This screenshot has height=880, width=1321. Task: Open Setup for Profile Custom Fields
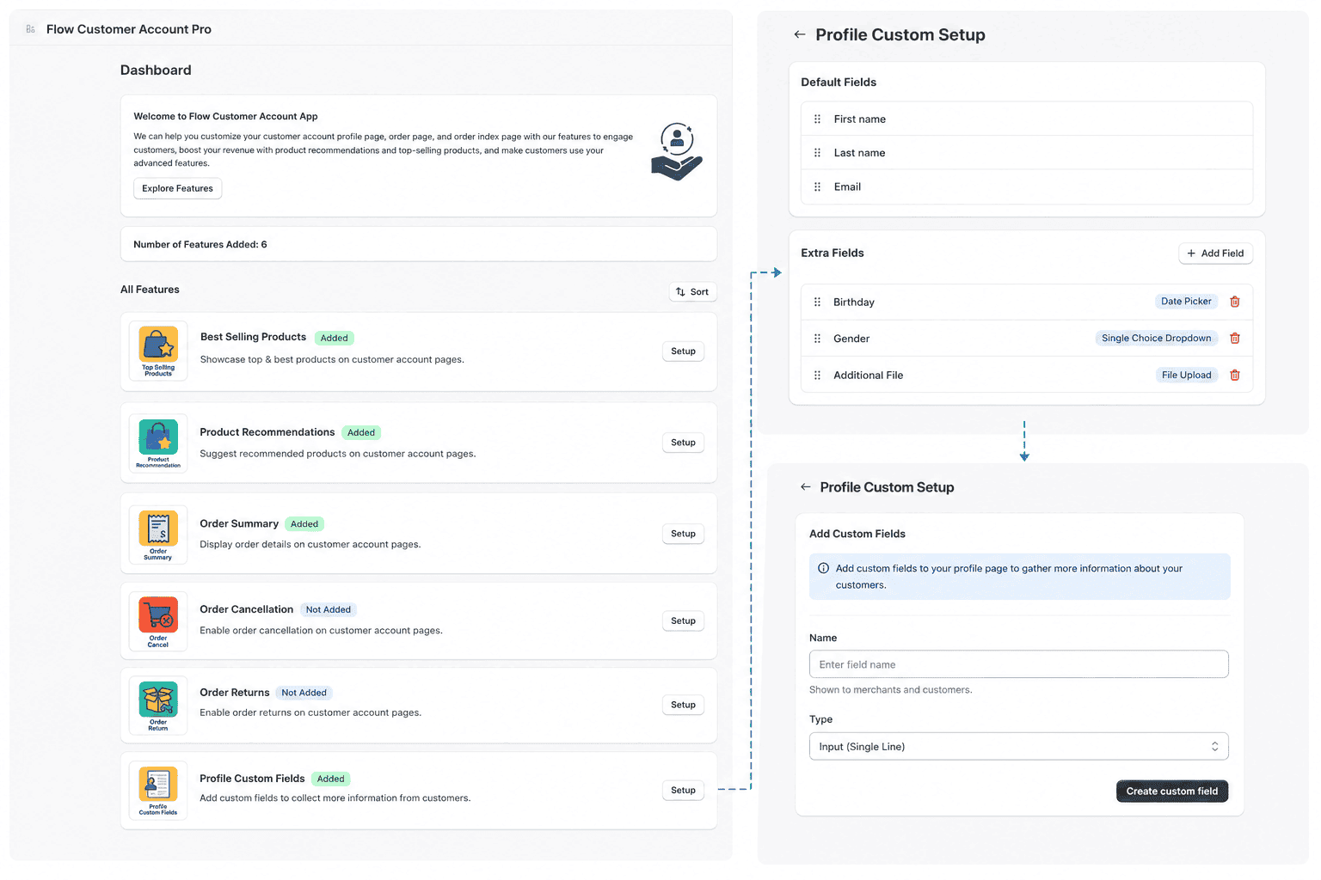[683, 791]
